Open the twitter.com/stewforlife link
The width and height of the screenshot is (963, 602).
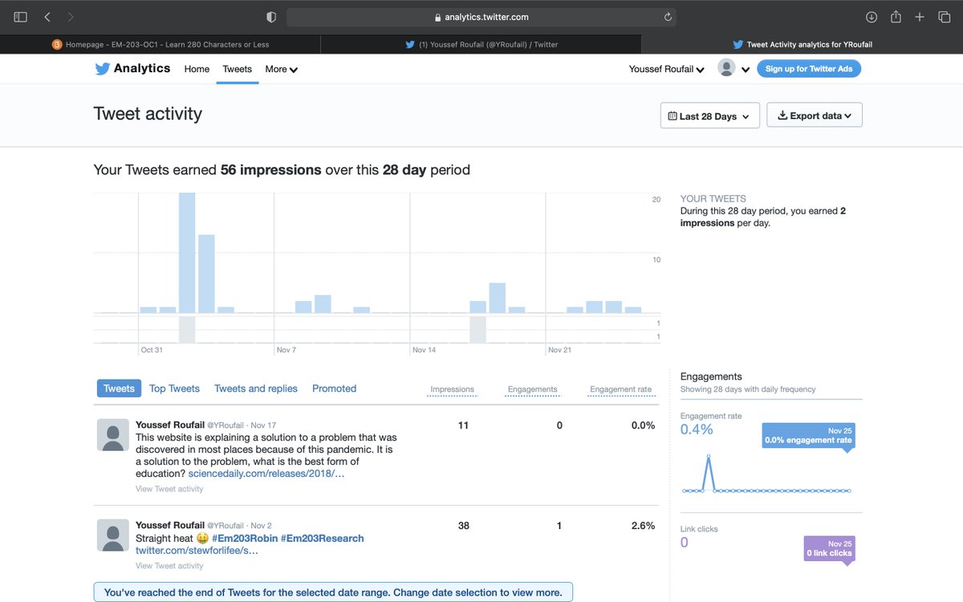pyautogui.click(x=197, y=551)
